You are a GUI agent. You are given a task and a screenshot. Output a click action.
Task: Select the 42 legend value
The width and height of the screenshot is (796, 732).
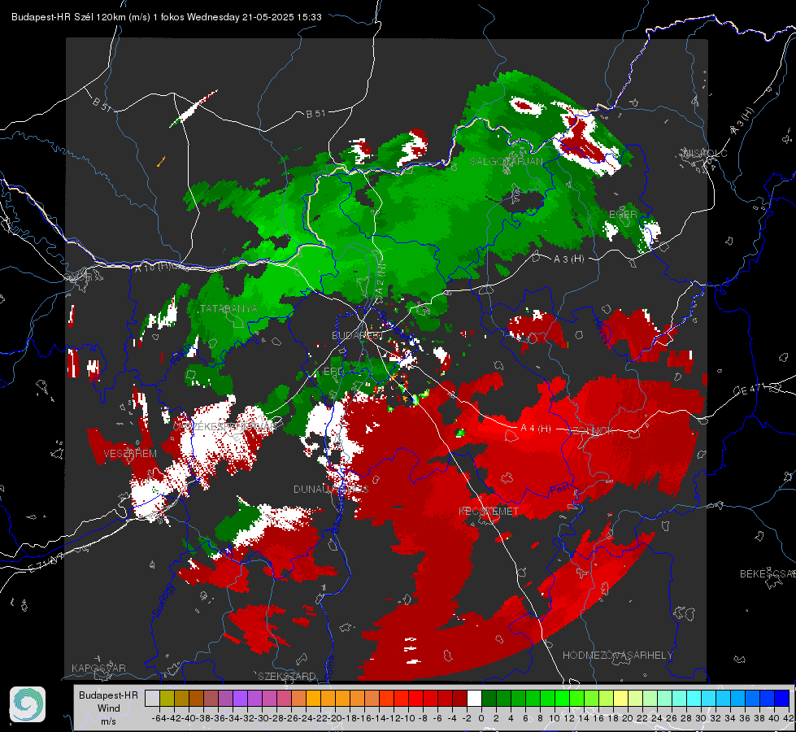click(x=789, y=718)
